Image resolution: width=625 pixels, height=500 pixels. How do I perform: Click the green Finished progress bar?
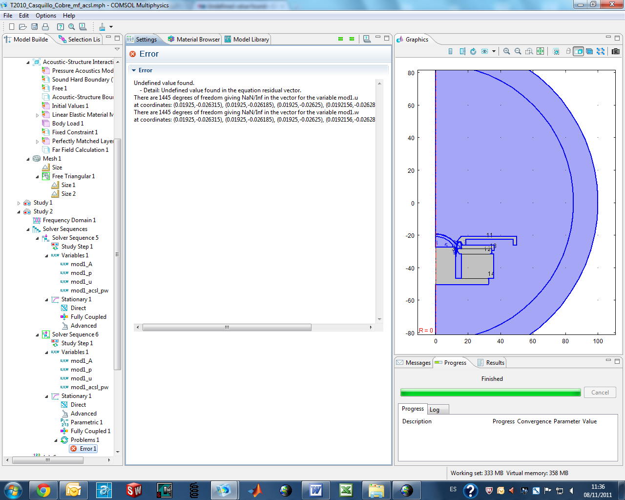click(491, 393)
